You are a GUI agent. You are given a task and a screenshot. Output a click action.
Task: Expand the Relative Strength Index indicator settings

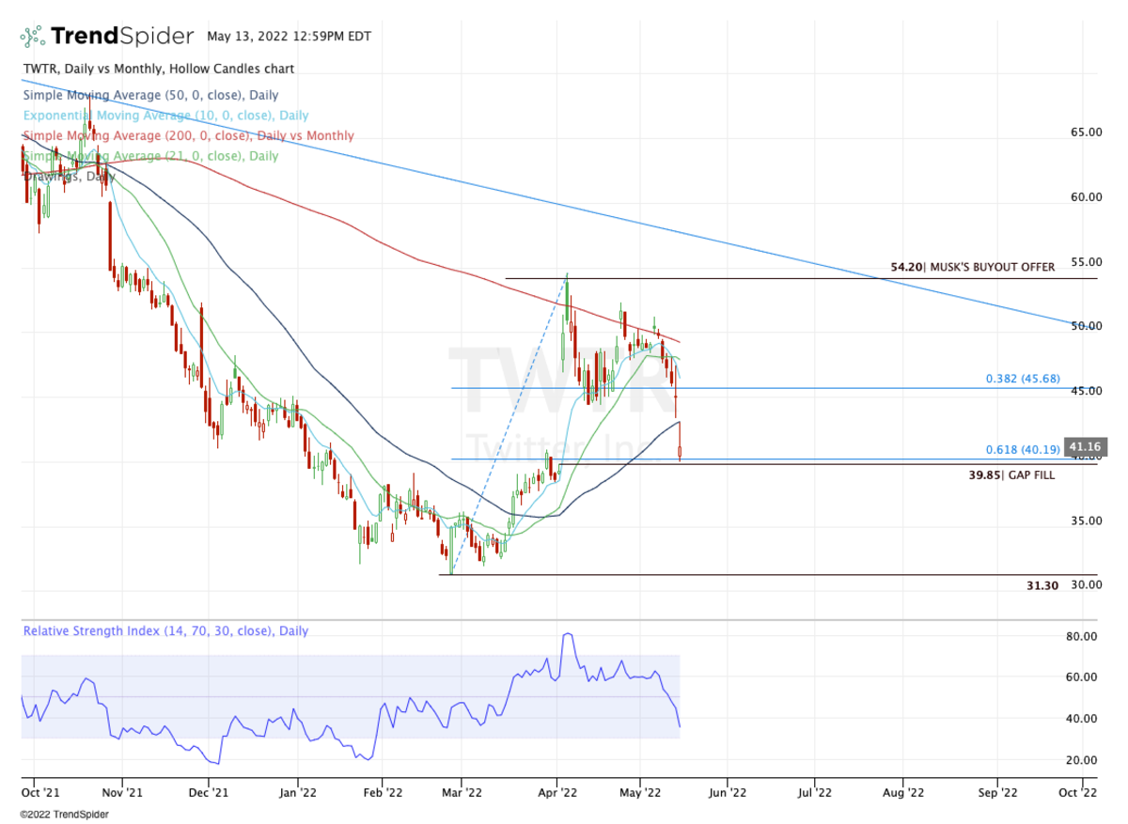click(x=164, y=630)
